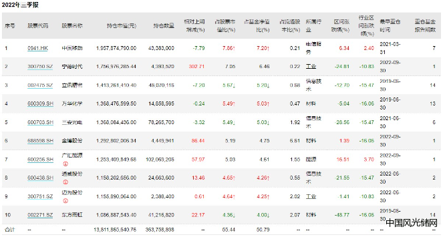Click the 最早重仓时间 column header

tap(390, 25)
